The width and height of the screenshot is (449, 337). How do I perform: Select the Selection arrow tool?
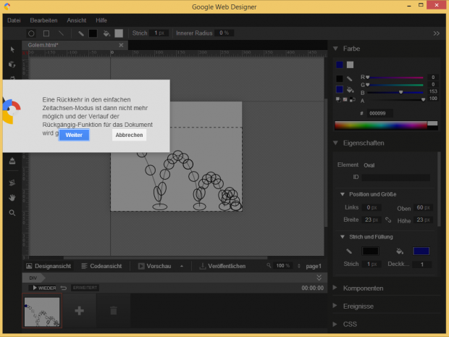pyautogui.click(x=12, y=49)
